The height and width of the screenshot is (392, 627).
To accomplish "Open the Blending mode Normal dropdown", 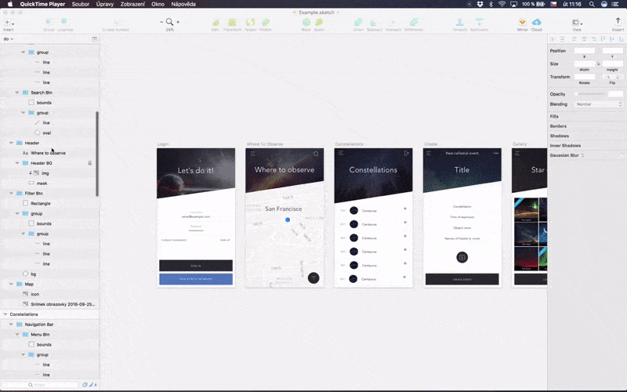I will [599, 104].
